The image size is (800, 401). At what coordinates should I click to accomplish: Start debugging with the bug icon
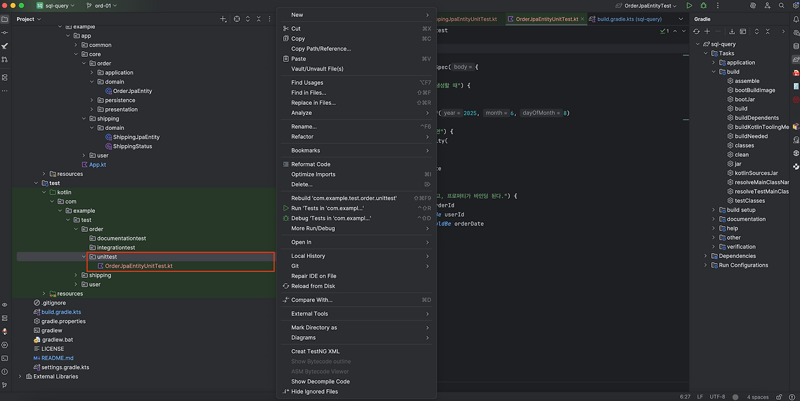[704, 6]
